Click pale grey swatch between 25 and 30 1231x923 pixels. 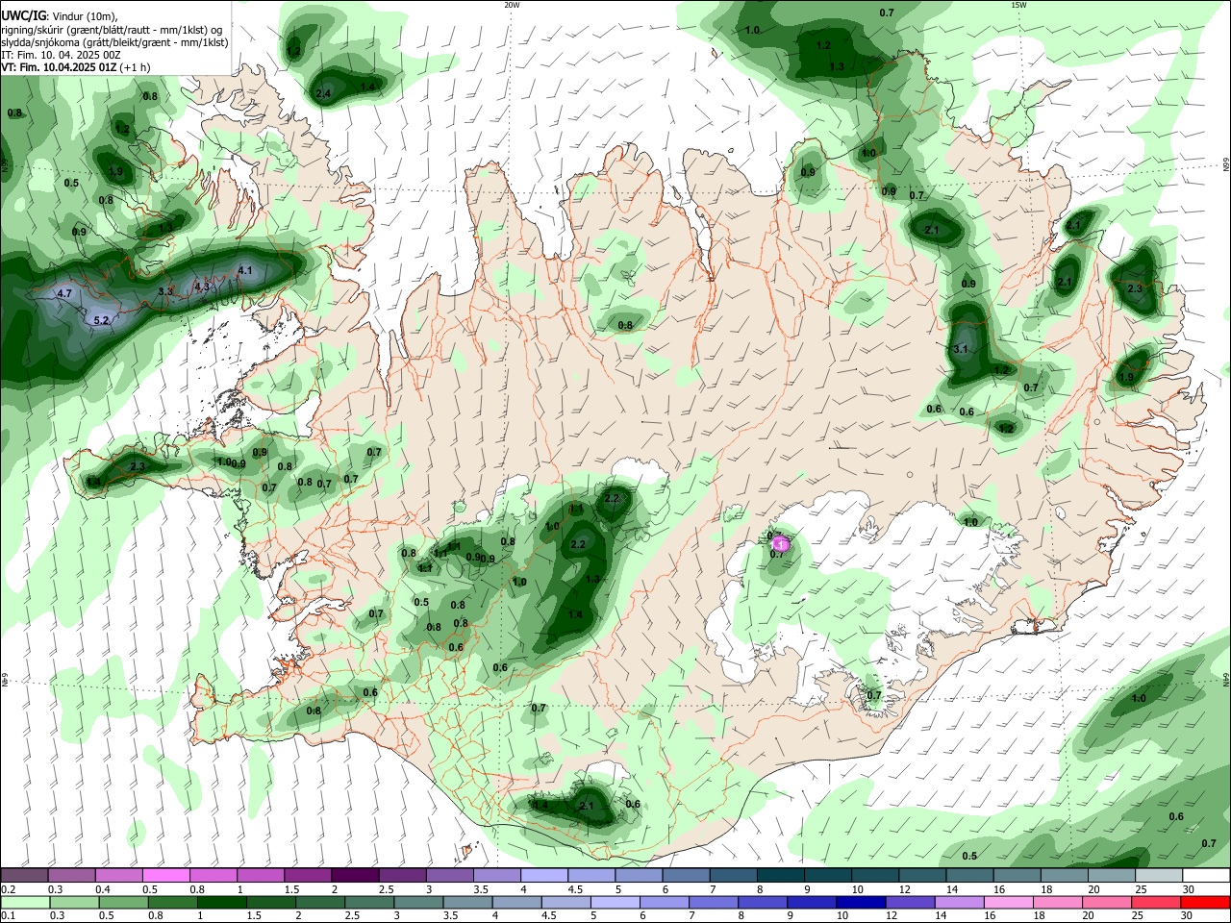pyautogui.click(x=1160, y=876)
